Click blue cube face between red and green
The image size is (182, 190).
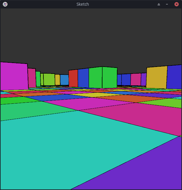83,78
